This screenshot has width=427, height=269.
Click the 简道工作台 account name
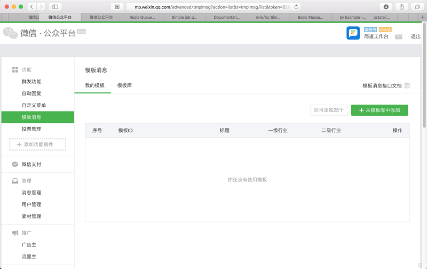coord(376,36)
